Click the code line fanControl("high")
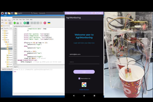This screenshot has height=102, width=153. 34,44
